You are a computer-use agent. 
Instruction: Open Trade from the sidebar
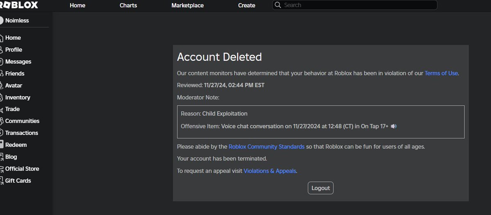12,109
